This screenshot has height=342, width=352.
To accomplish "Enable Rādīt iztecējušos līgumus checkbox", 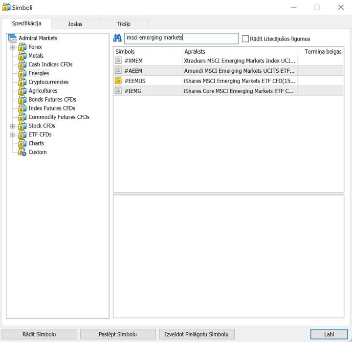I will (x=245, y=39).
